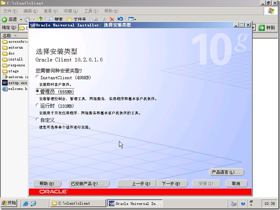Open the 编辑 menu in Explorer
The image size is (280, 210).
[30, 11]
